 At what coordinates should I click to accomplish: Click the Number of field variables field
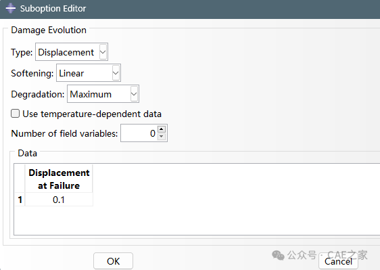click(x=139, y=133)
